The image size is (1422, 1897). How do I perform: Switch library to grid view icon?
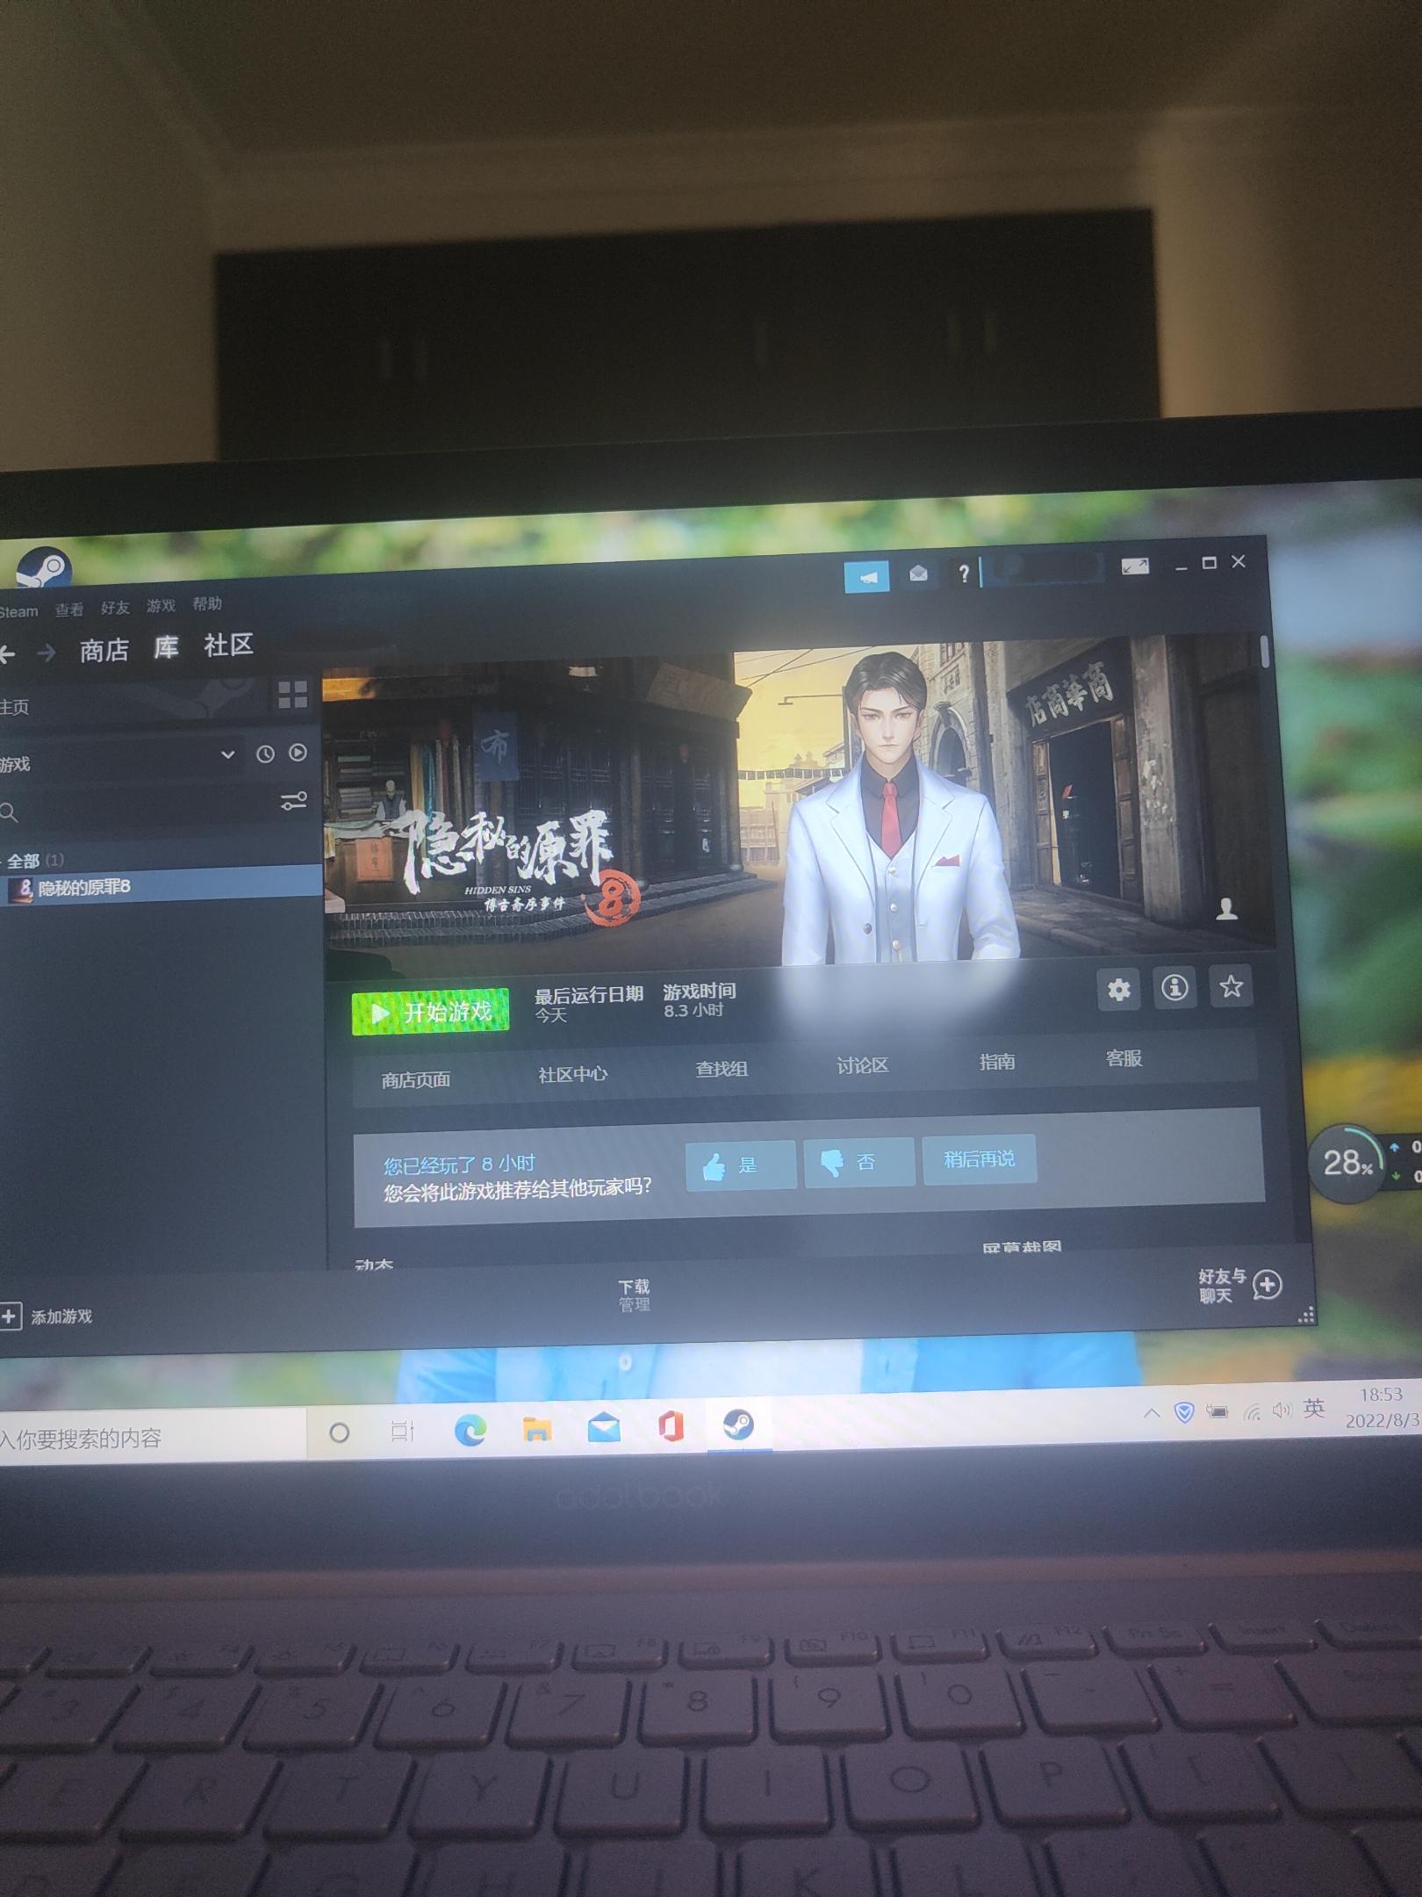292,694
